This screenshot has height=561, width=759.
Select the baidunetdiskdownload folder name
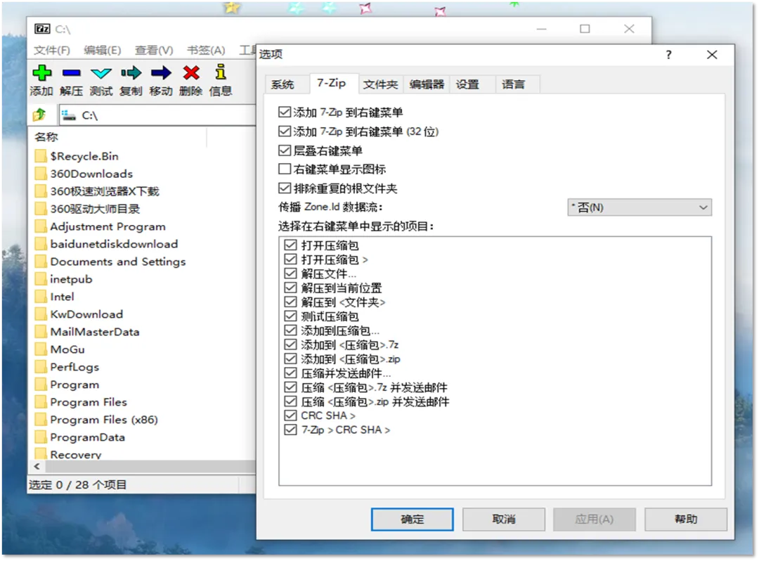[115, 244]
